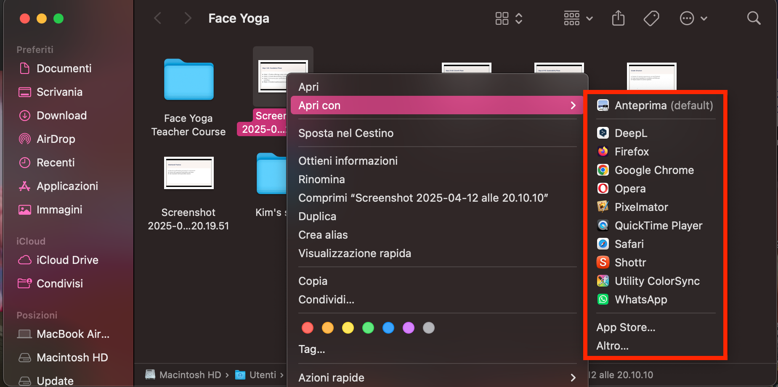
Task: Choose Opera as the opening app
Action: 630,188
